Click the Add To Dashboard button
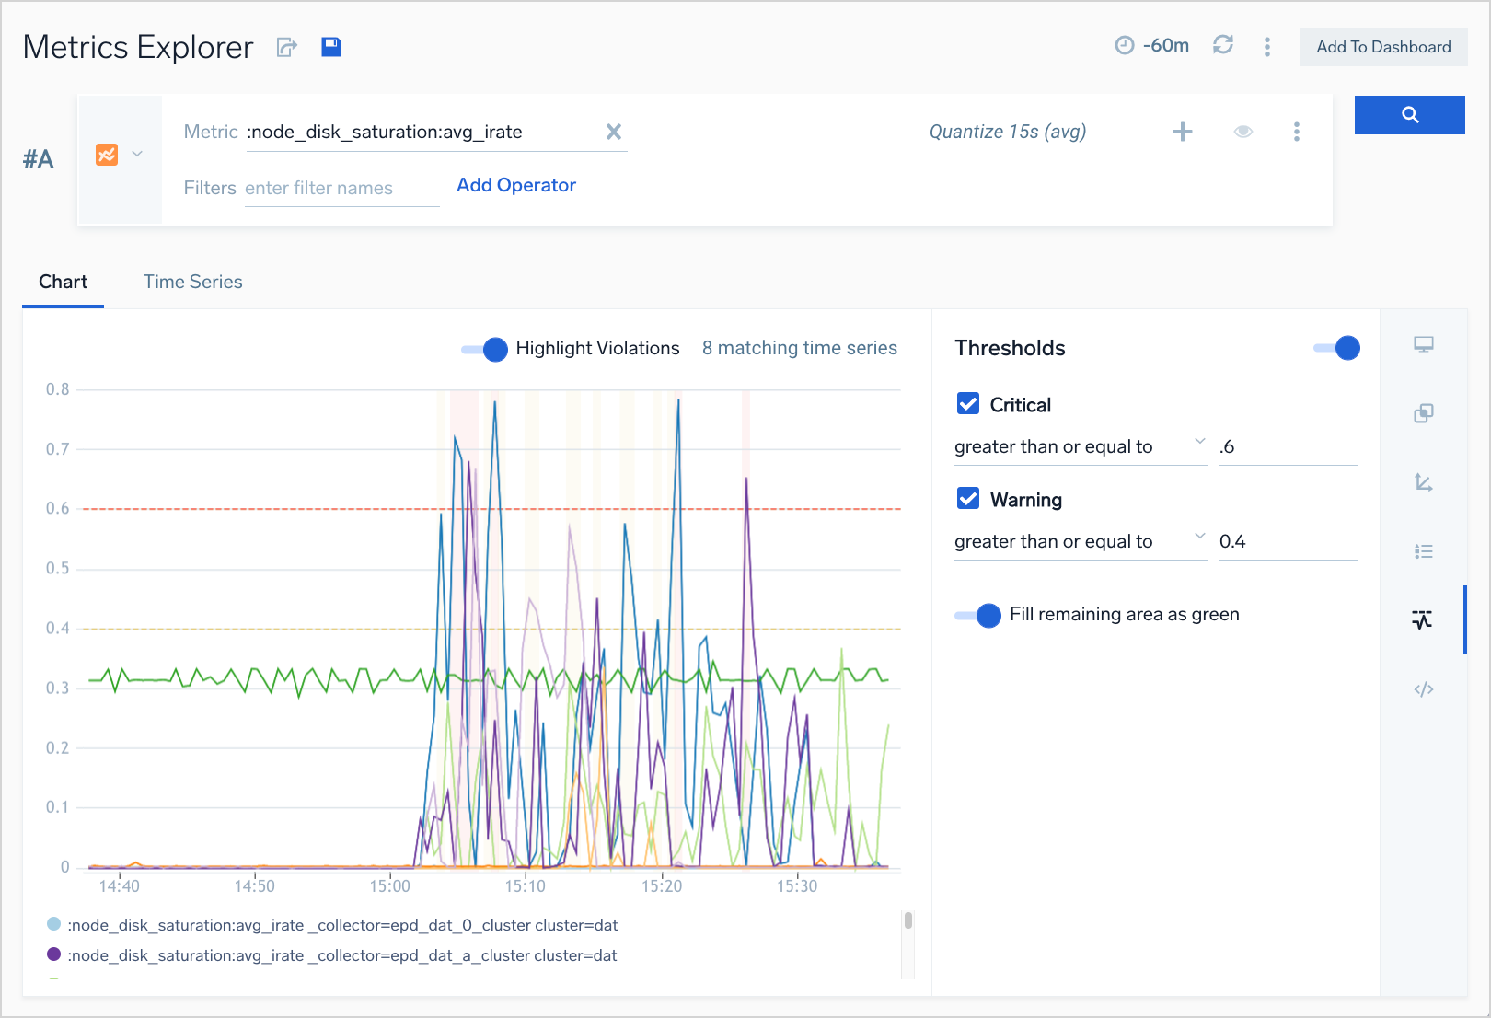This screenshot has width=1491, height=1018. click(x=1382, y=47)
